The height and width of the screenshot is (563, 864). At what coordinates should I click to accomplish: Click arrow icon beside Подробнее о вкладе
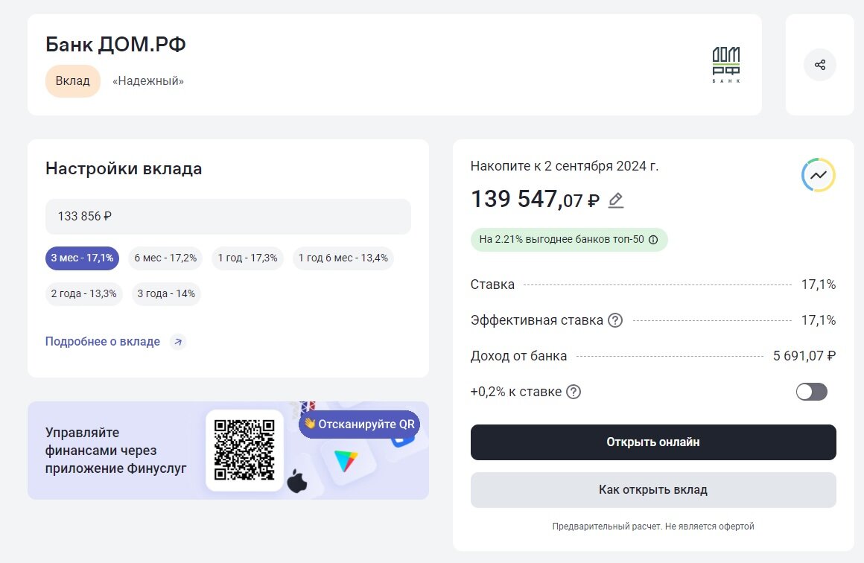point(177,342)
